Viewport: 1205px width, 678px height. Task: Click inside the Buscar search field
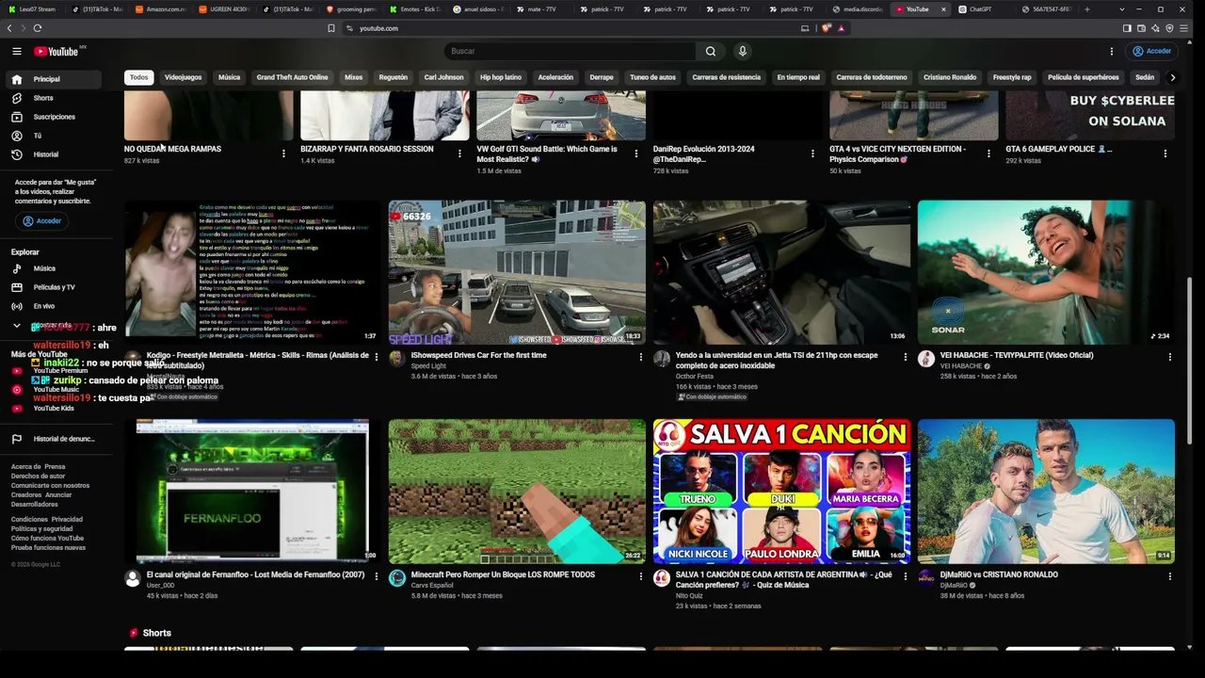pos(570,51)
